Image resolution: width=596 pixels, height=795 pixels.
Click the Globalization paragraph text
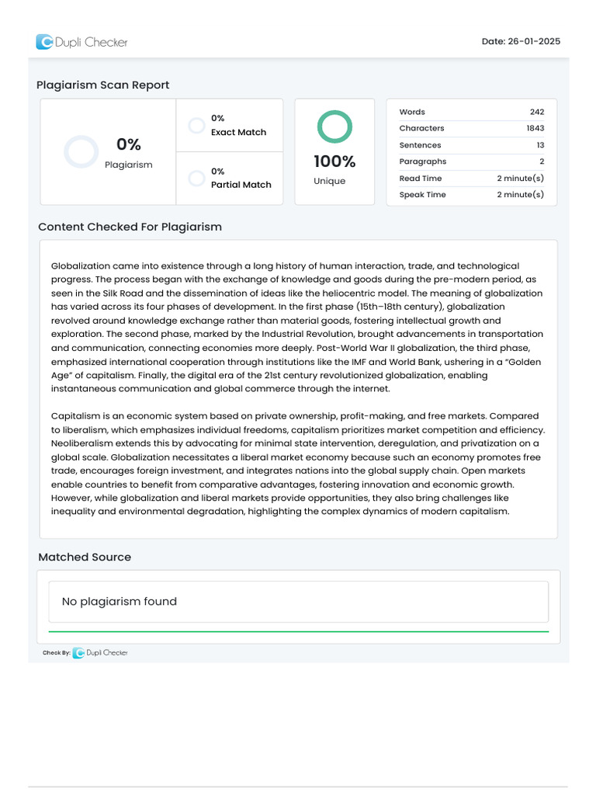(x=297, y=327)
